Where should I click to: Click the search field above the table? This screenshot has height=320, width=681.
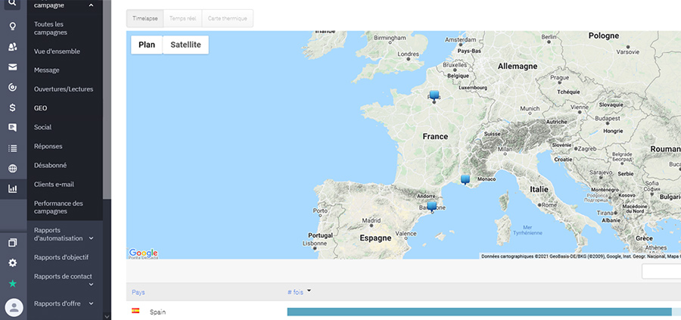pos(661,272)
